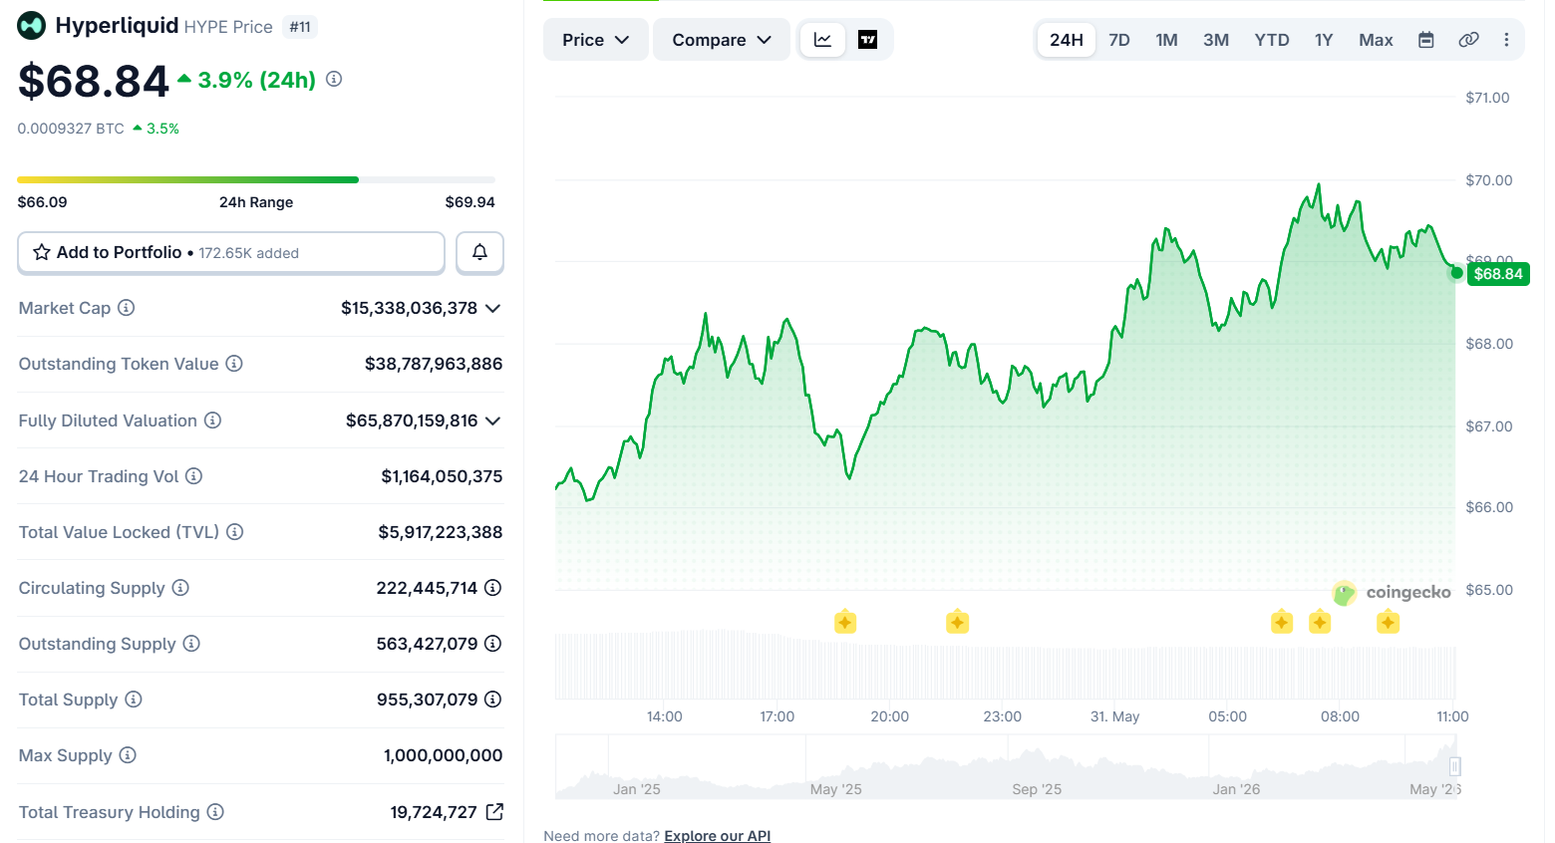Show Total Value Locked info icon

pos(235,532)
